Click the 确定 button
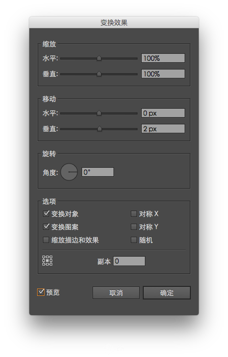Screen dimensions: 228x357 click(167, 293)
